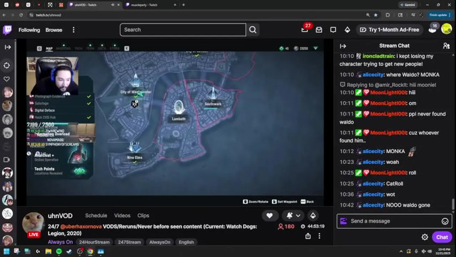
Task: Click the browser address bar URL
Action: pos(49,15)
